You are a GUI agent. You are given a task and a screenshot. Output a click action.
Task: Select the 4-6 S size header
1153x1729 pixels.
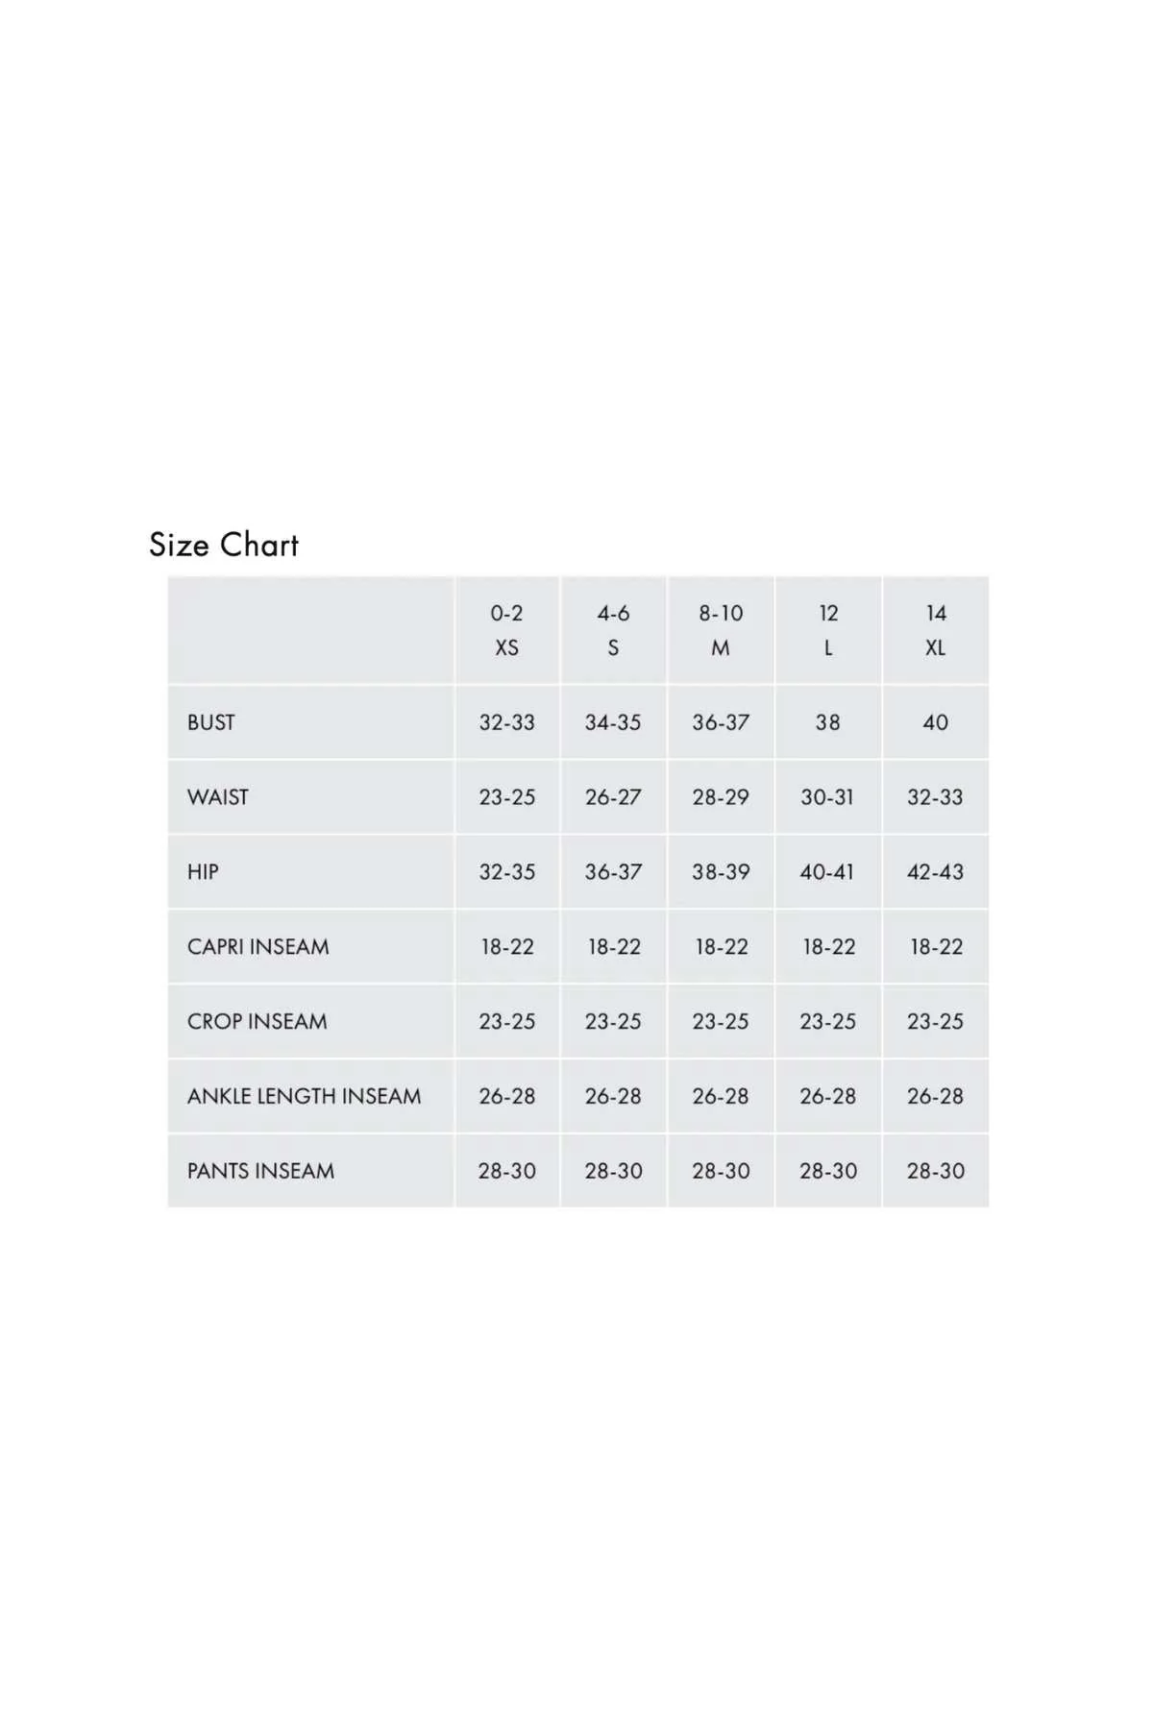(613, 630)
